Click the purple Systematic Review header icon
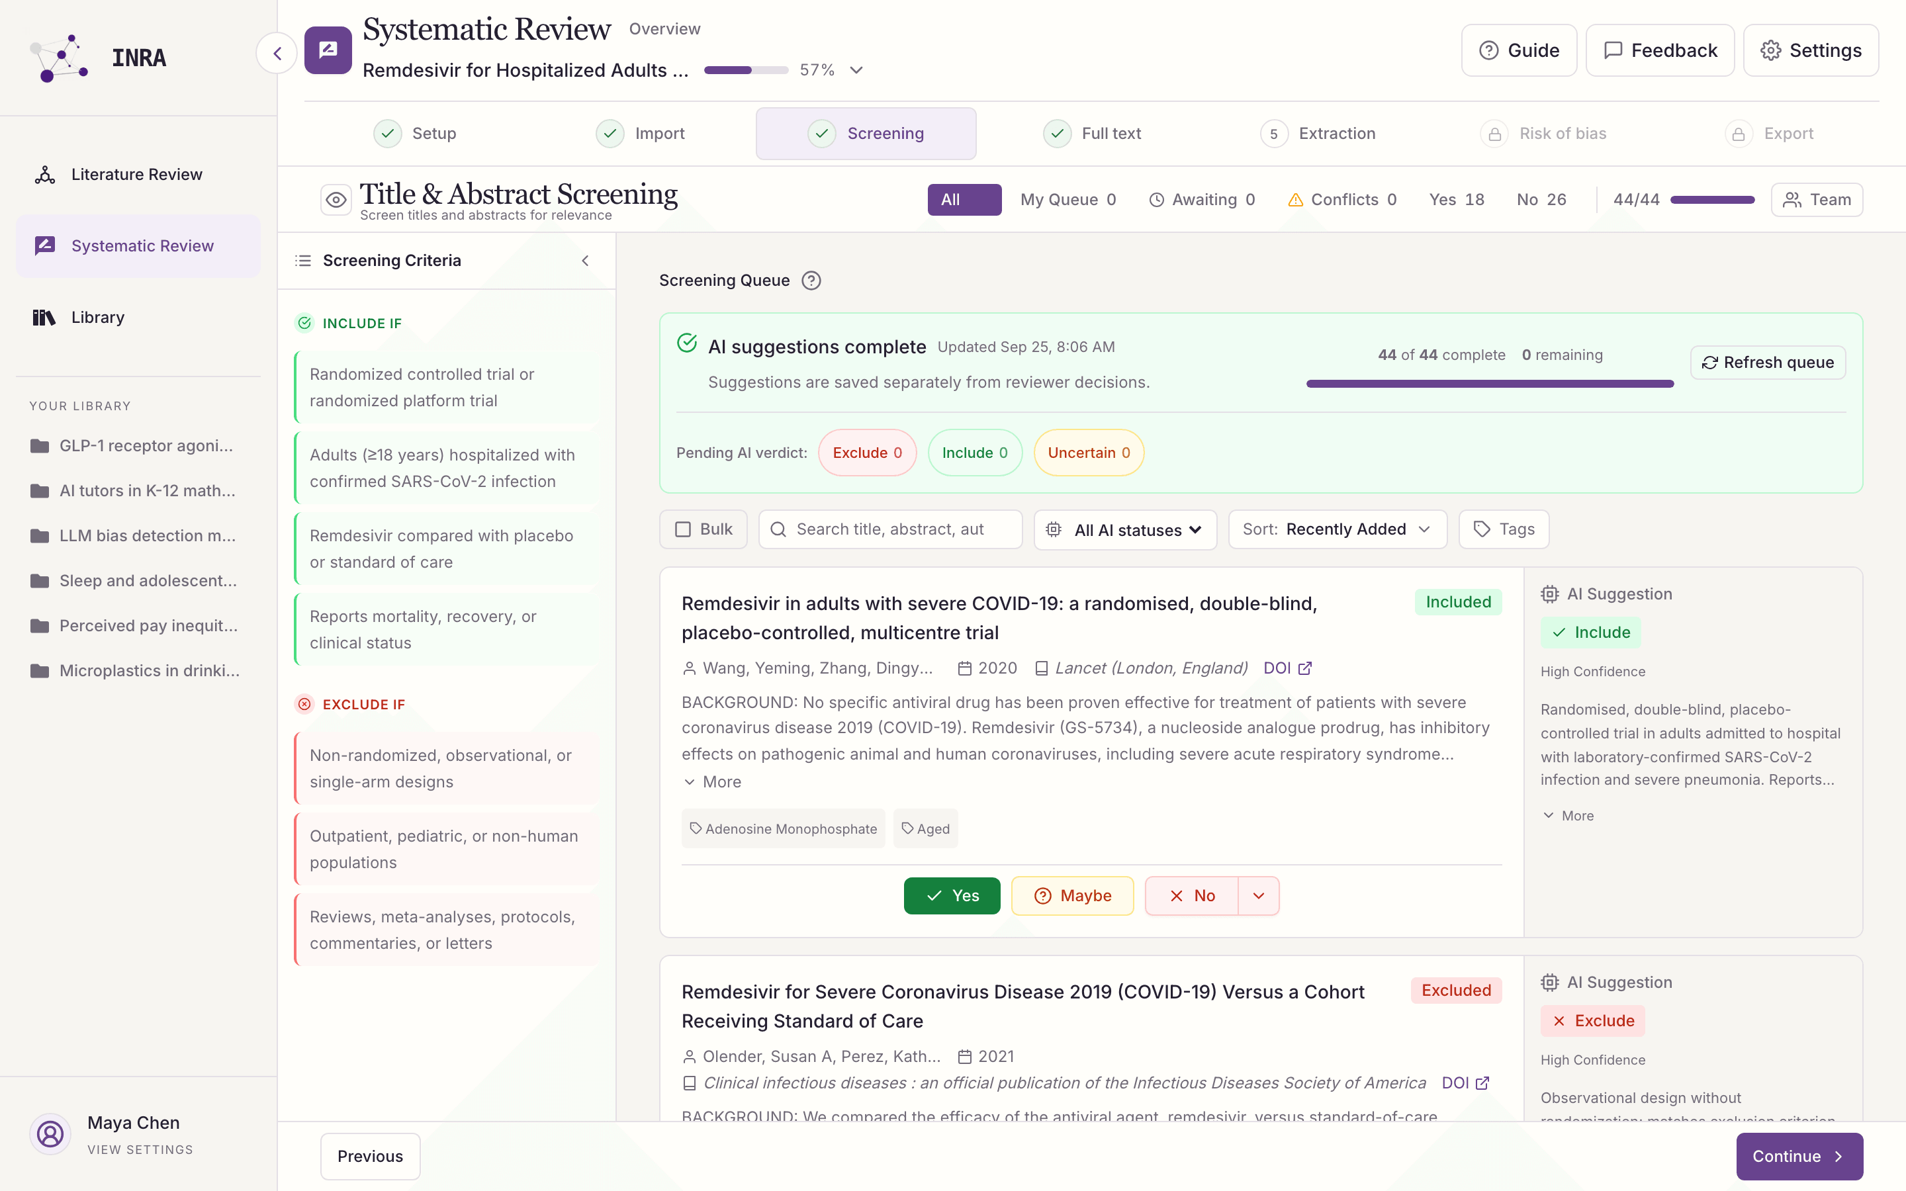1906x1191 pixels. [328, 50]
